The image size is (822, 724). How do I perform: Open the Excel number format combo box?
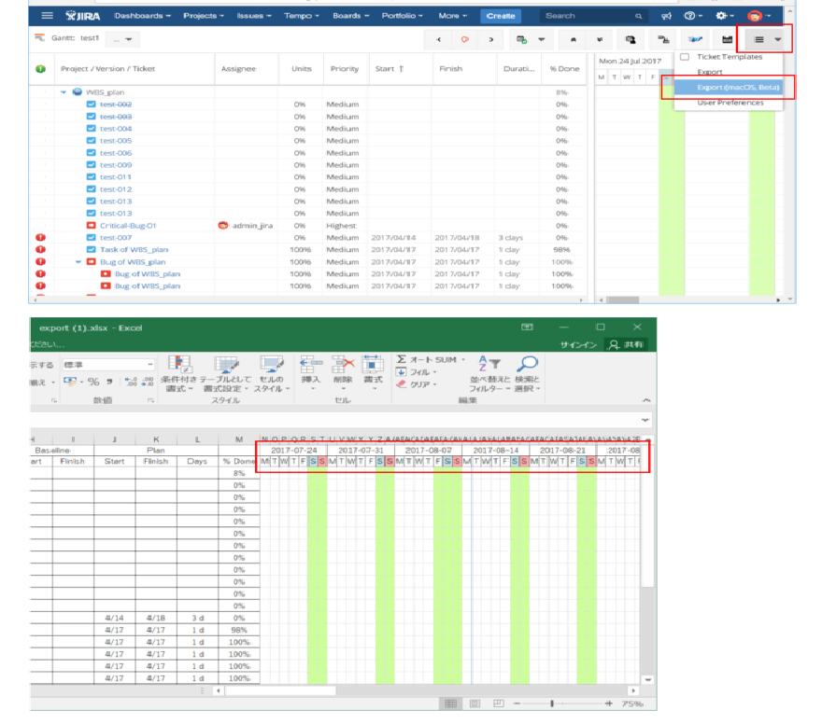(x=108, y=365)
